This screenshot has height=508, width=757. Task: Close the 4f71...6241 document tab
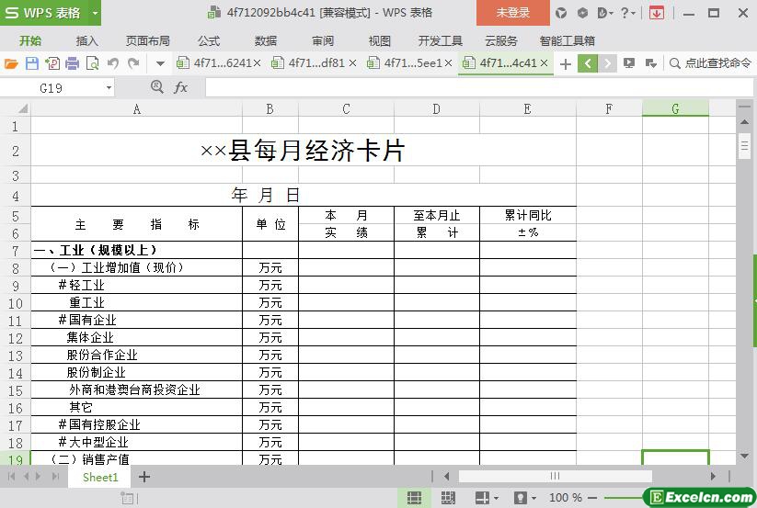click(257, 62)
